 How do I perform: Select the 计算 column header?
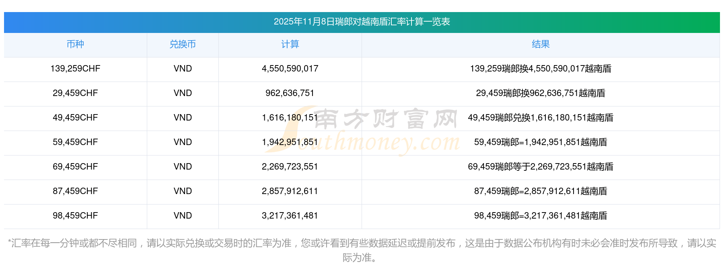(290, 44)
